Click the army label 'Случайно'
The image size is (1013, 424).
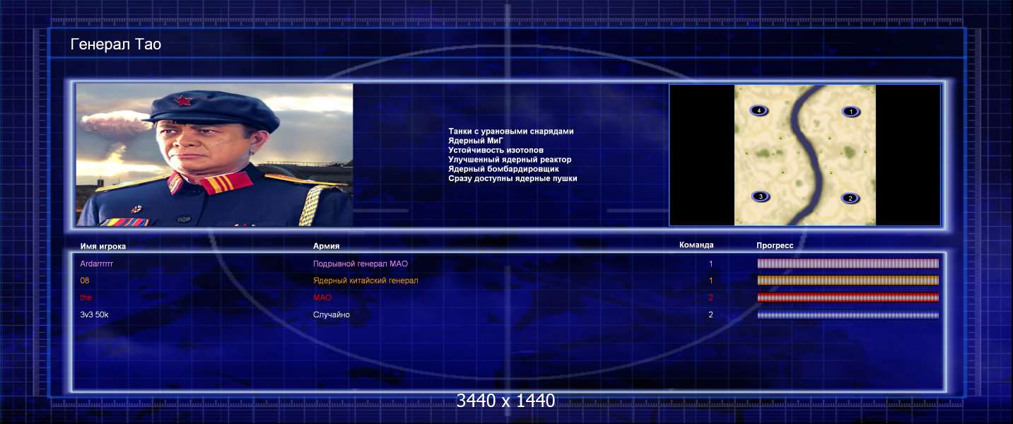pyautogui.click(x=332, y=314)
